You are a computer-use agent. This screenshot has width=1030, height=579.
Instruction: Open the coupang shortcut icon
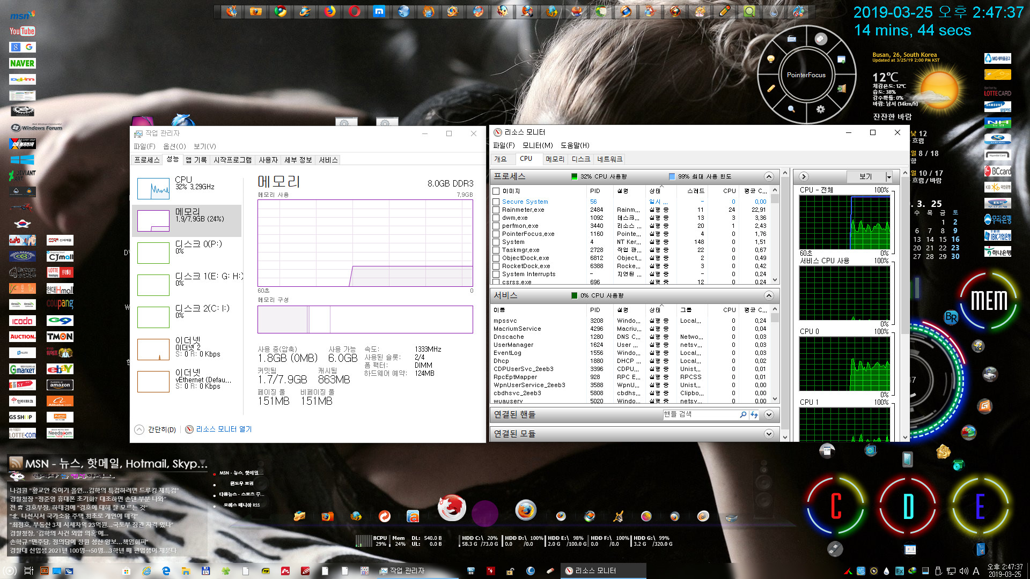(60, 303)
